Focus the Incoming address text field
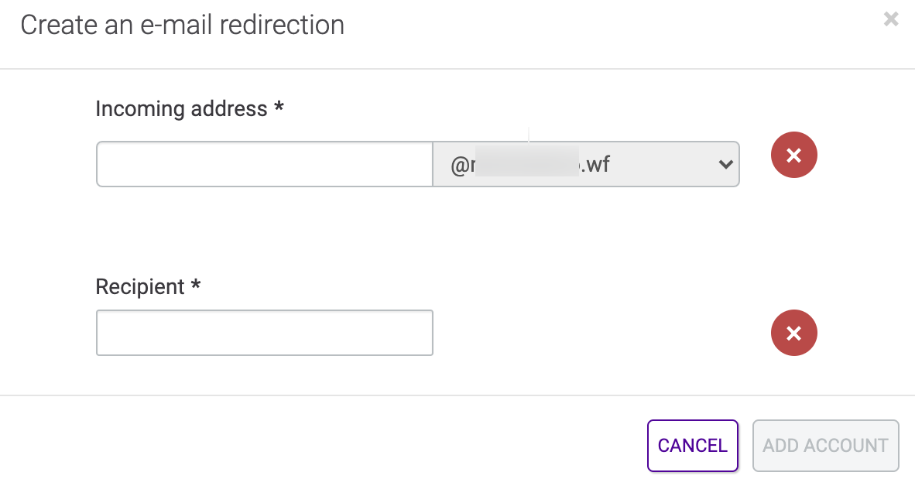The height and width of the screenshot is (503, 915). point(264,164)
